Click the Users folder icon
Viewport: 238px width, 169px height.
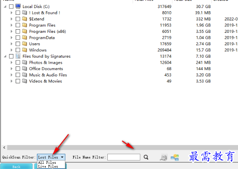coord(25,44)
